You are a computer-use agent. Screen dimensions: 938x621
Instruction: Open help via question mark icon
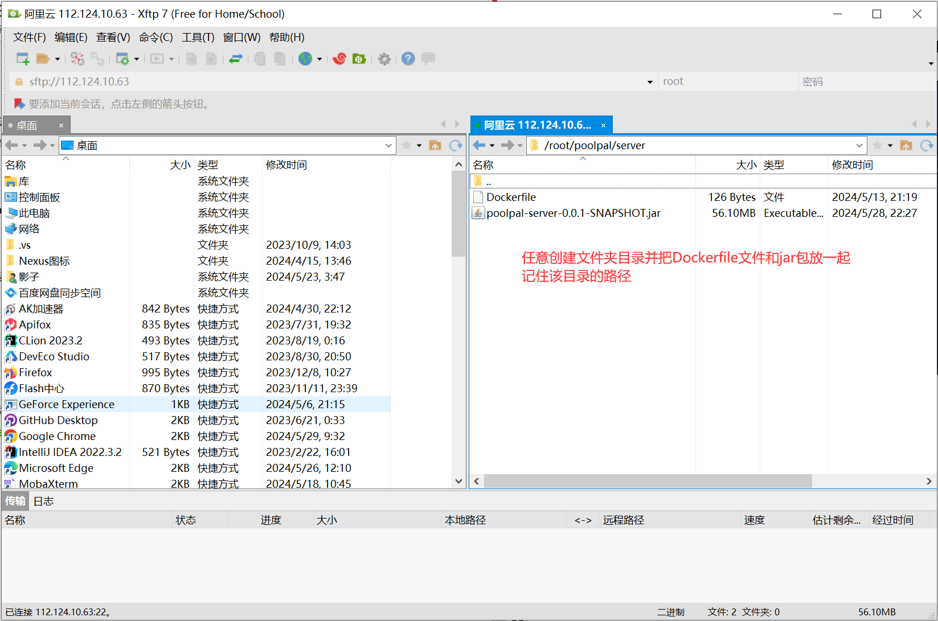point(408,59)
